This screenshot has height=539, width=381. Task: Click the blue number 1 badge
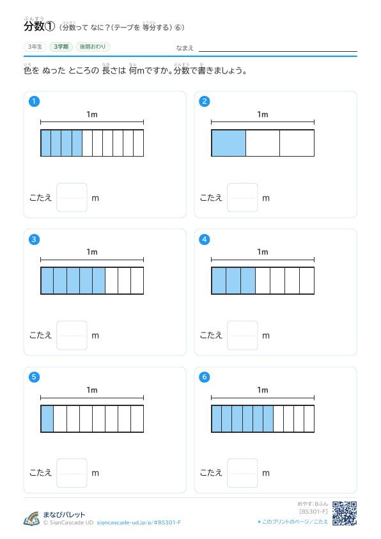point(34,102)
